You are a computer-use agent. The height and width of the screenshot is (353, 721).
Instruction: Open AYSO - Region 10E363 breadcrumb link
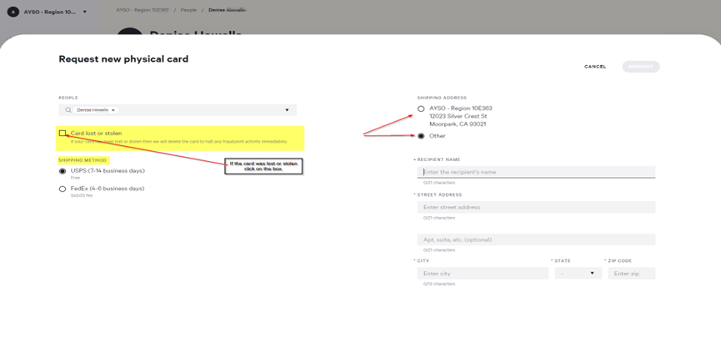142,10
